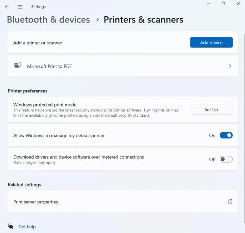
Task: Open the hamburger navigation menu
Action: pyautogui.click(x=20, y=7)
